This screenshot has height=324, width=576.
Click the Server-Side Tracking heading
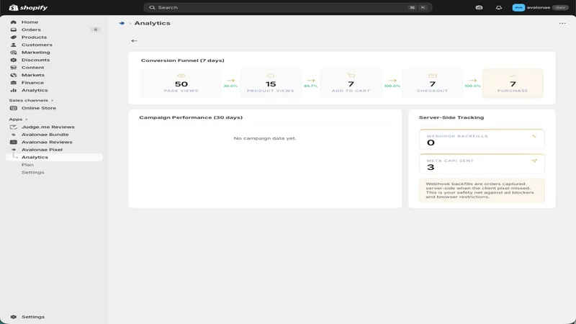(x=451, y=117)
